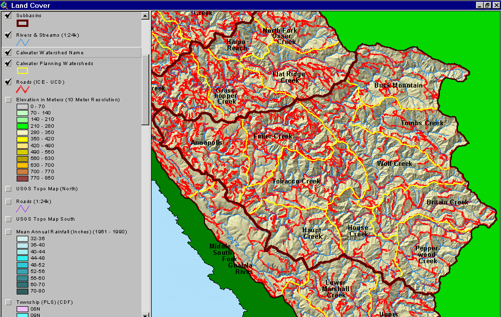Select the USGS Topo Map (North) theme name
Image resolution: width=501 pixels, height=317 pixels.
47,189
